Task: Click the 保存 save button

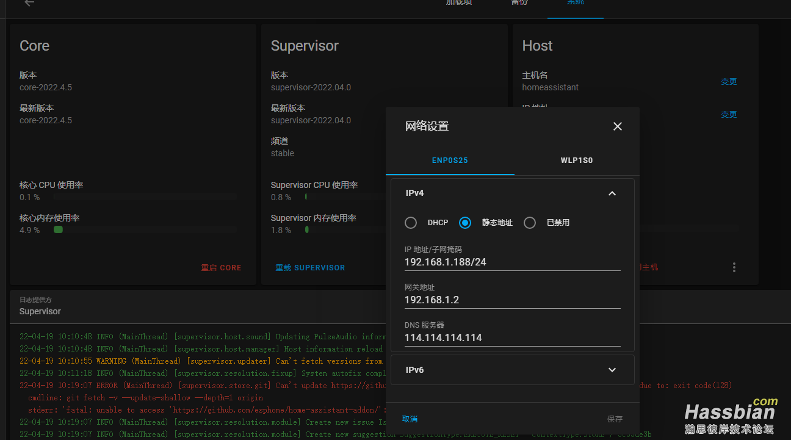Action: pyautogui.click(x=615, y=419)
